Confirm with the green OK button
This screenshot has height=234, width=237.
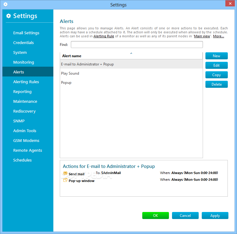coord(155,216)
